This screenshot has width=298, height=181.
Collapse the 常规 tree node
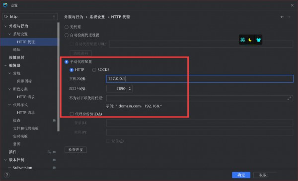pos(10,73)
